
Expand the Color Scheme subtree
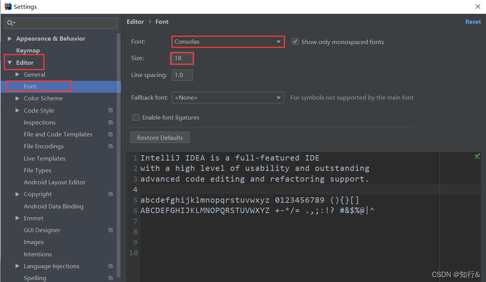17,98
